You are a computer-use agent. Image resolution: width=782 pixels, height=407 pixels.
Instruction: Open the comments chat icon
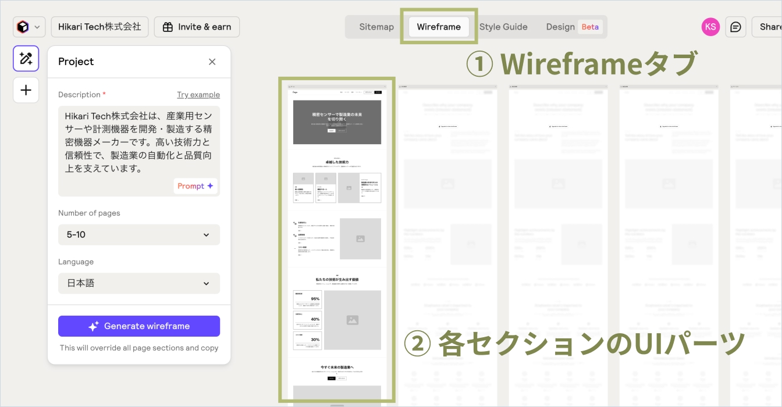point(735,27)
